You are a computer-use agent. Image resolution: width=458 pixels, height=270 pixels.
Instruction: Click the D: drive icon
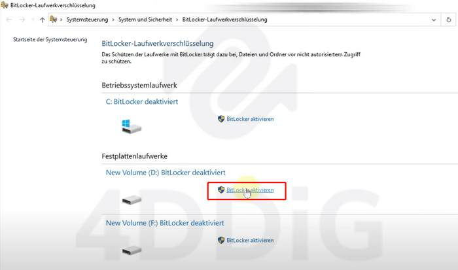click(132, 200)
